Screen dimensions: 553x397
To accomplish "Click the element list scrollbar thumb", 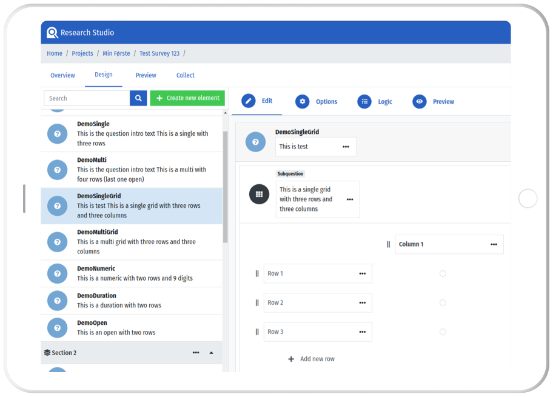I will tap(225, 187).
